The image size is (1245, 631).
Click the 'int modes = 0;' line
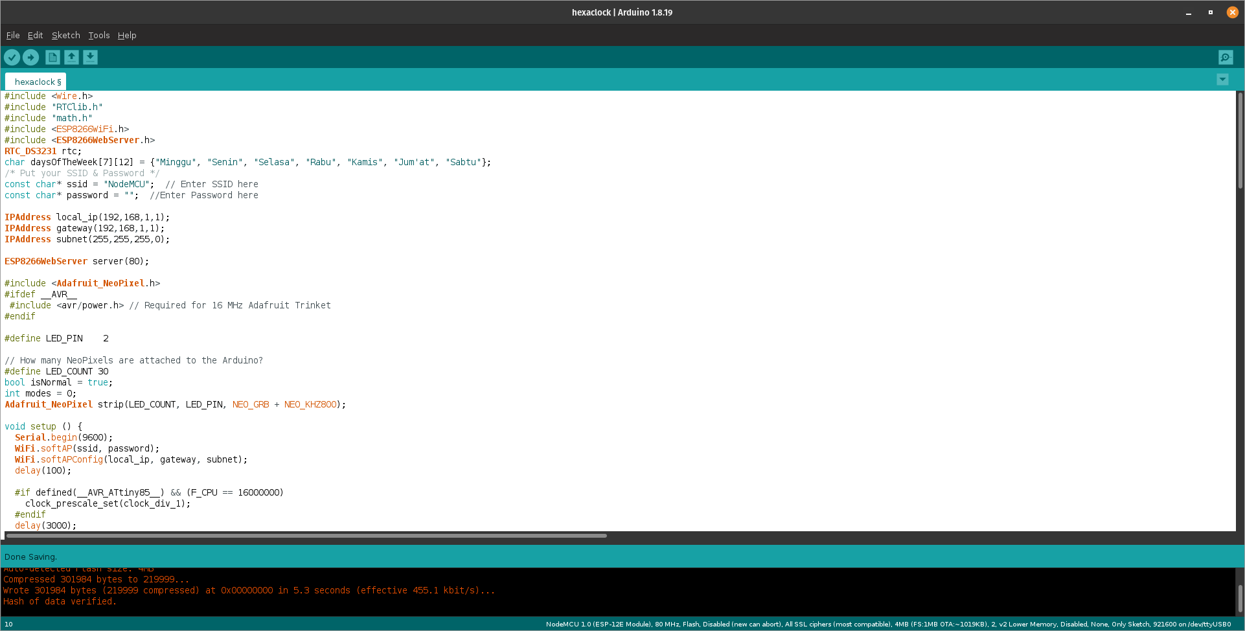tap(41, 394)
